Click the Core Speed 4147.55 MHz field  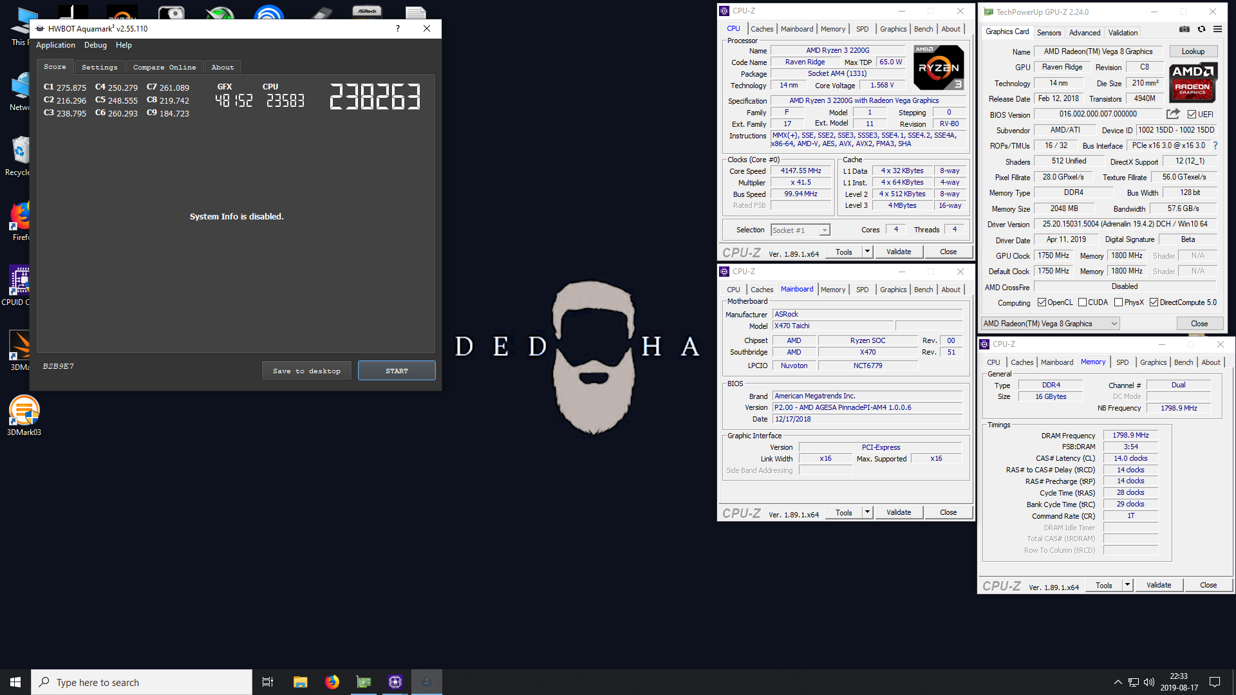pyautogui.click(x=801, y=171)
